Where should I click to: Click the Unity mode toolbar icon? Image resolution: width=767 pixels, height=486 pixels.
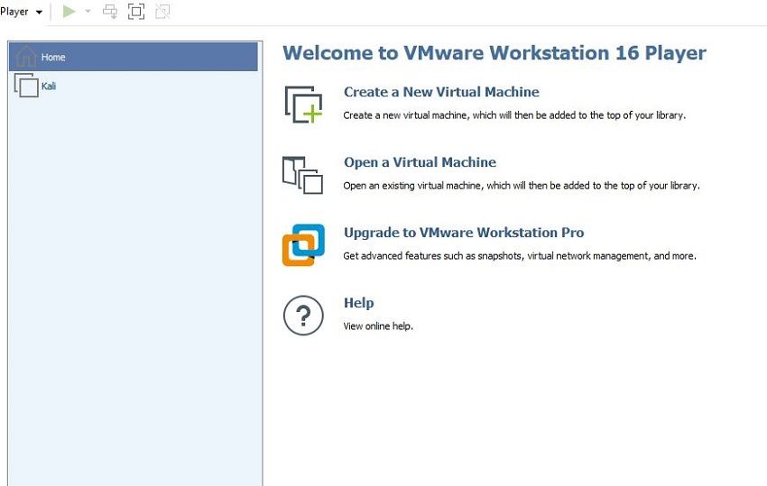(x=162, y=11)
